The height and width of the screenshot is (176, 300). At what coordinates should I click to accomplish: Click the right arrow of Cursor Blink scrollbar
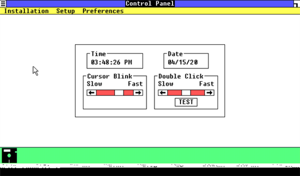[x=138, y=93]
